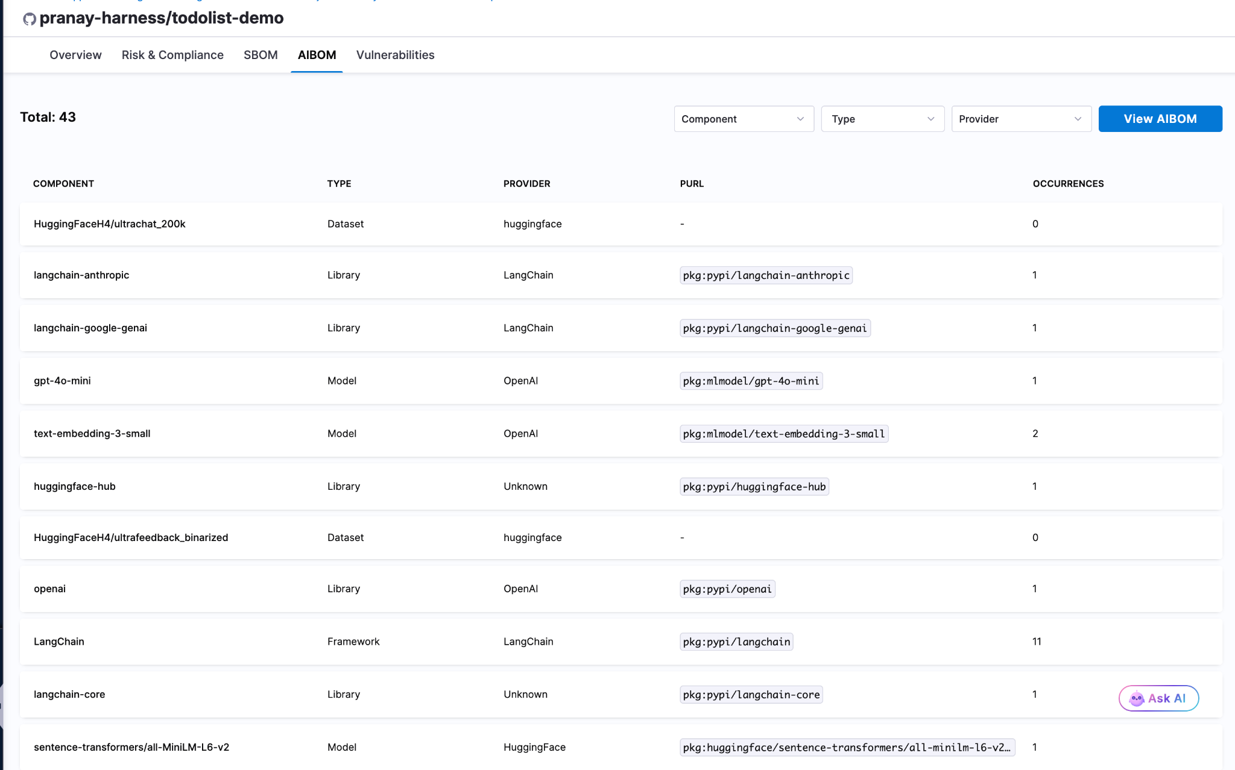Click the OpenAI provider cell for openai library

520,589
